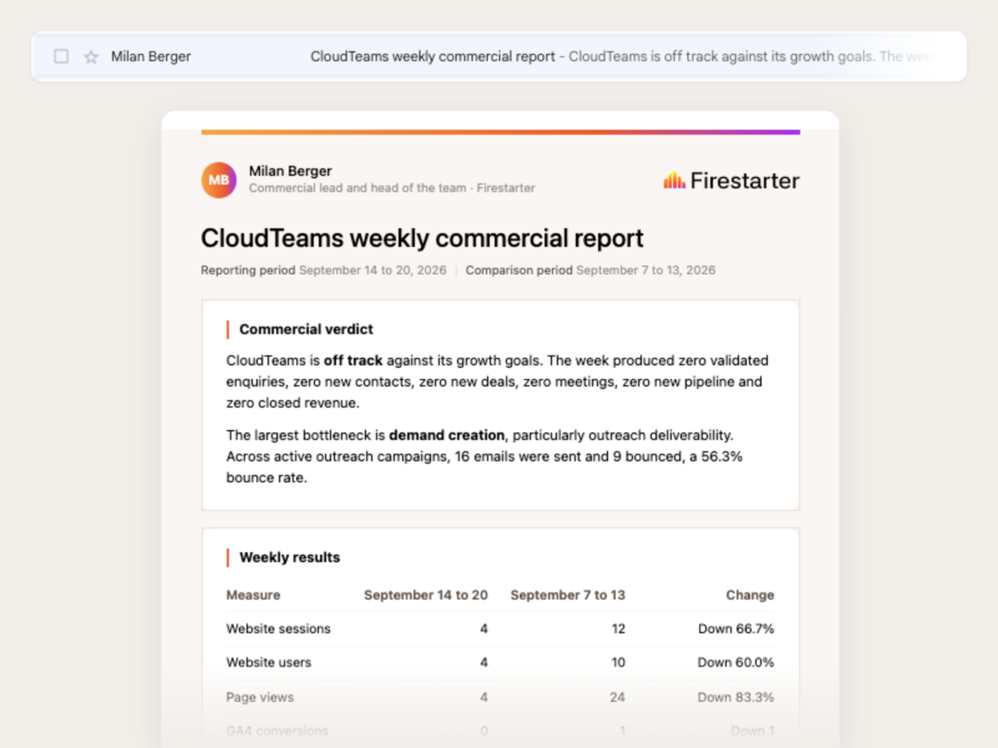998x748 pixels.
Task: Click Comparison period September 7 to 13, 2026
Action: point(590,270)
